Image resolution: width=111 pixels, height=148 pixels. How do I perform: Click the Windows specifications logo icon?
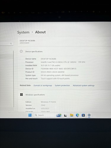click(21, 94)
